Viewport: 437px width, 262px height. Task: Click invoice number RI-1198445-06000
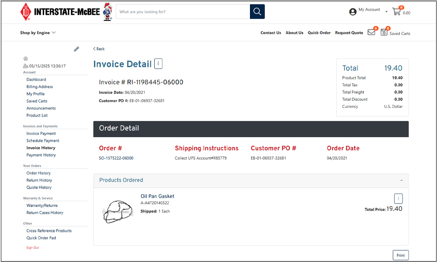155,82
